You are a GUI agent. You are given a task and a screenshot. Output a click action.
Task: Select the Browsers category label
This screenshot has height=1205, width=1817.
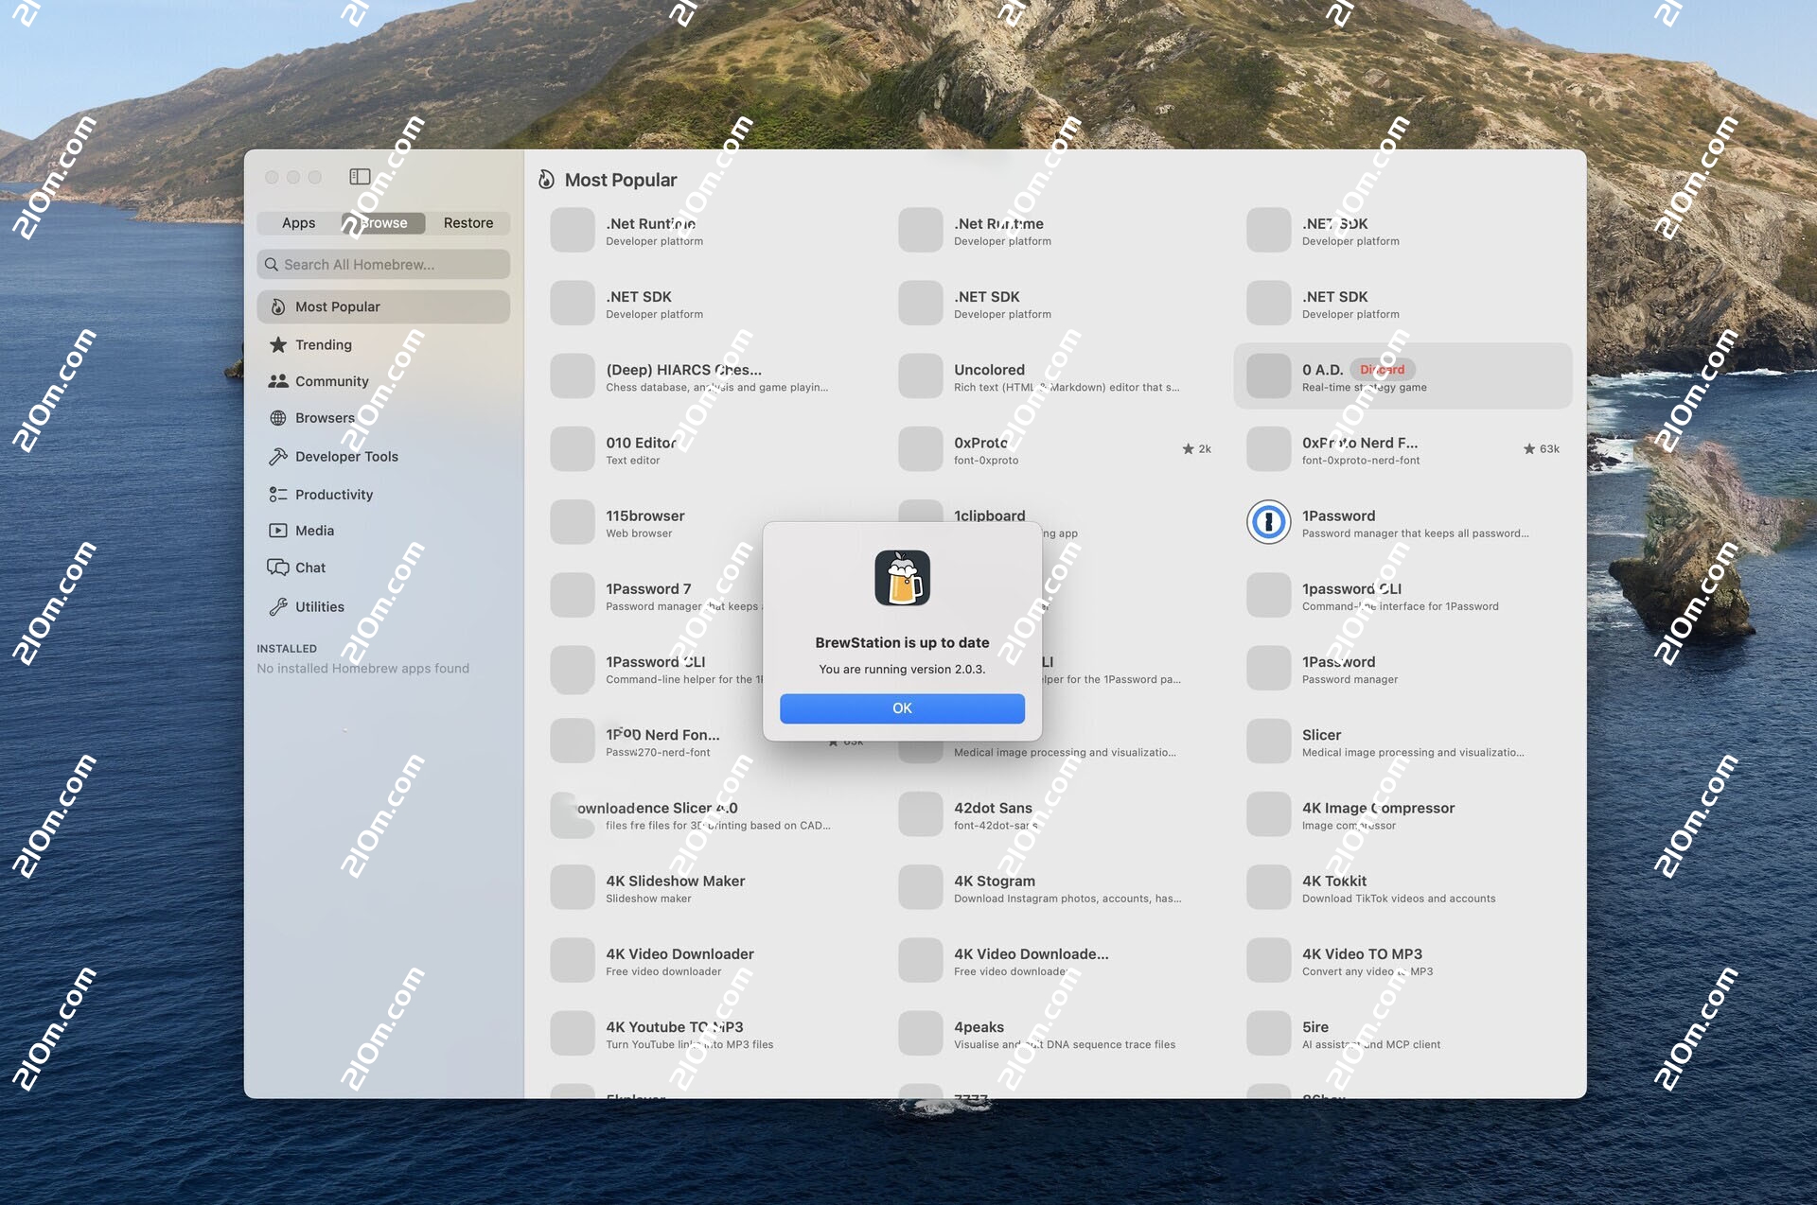tap(325, 418)
